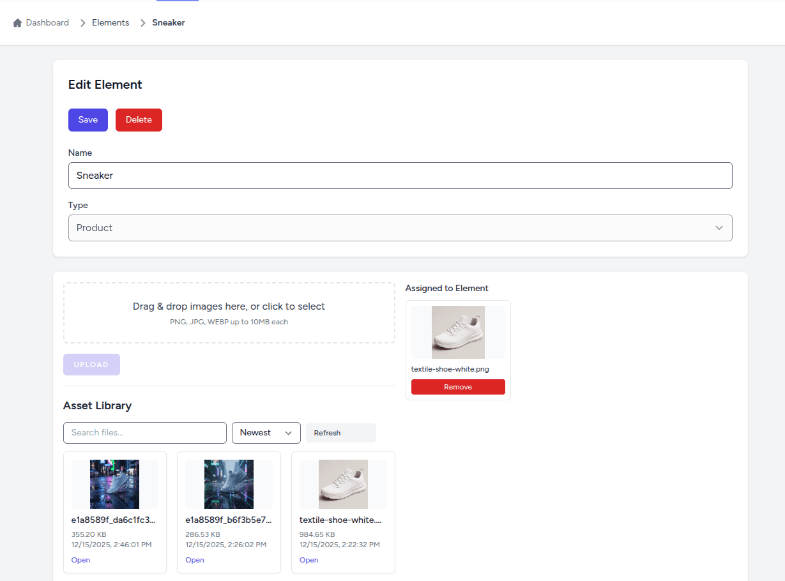Select the white sneaker thumbnail in Asset Library
Viewport: 785px width, 581px height.
pyautogui.click(x=343, y=484)
